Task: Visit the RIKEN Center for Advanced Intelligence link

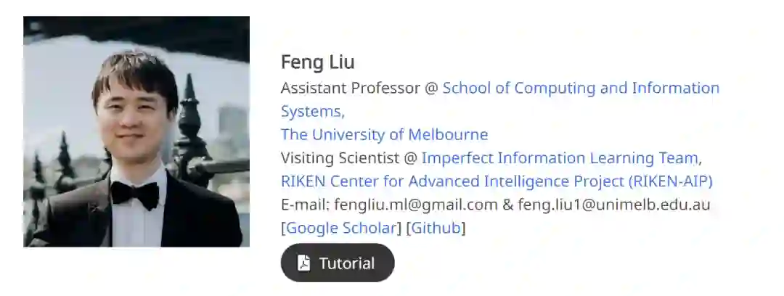Action: click(x=450, y=181)
